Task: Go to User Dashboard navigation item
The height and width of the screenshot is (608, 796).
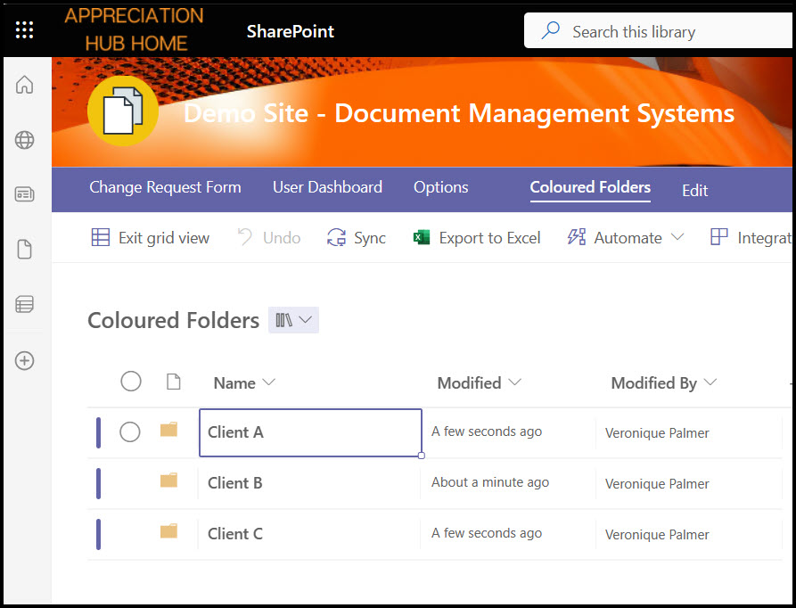Action: (x=327, y=187)
